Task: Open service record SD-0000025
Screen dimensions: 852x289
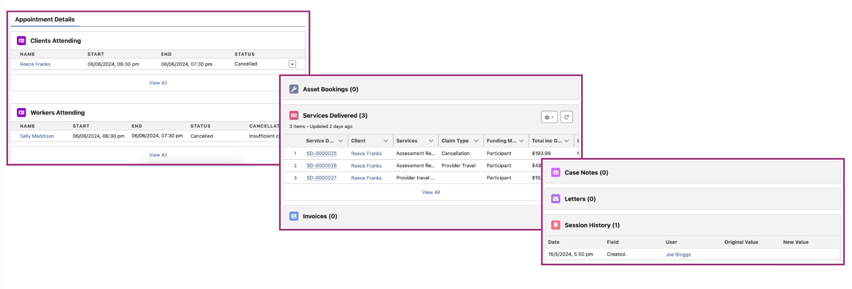Action: (x=321, y=154)
